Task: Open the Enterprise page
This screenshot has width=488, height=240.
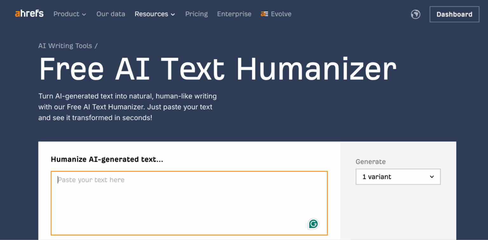Action: point(234,14)
